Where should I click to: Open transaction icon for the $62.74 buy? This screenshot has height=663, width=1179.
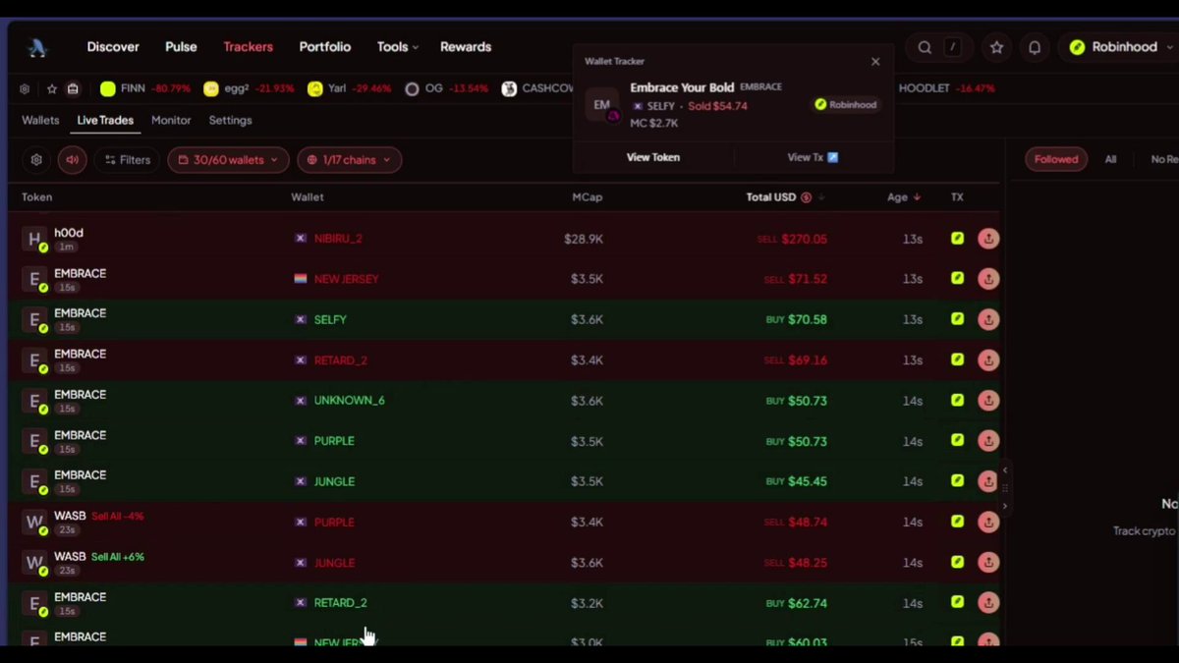coord(957,603)
